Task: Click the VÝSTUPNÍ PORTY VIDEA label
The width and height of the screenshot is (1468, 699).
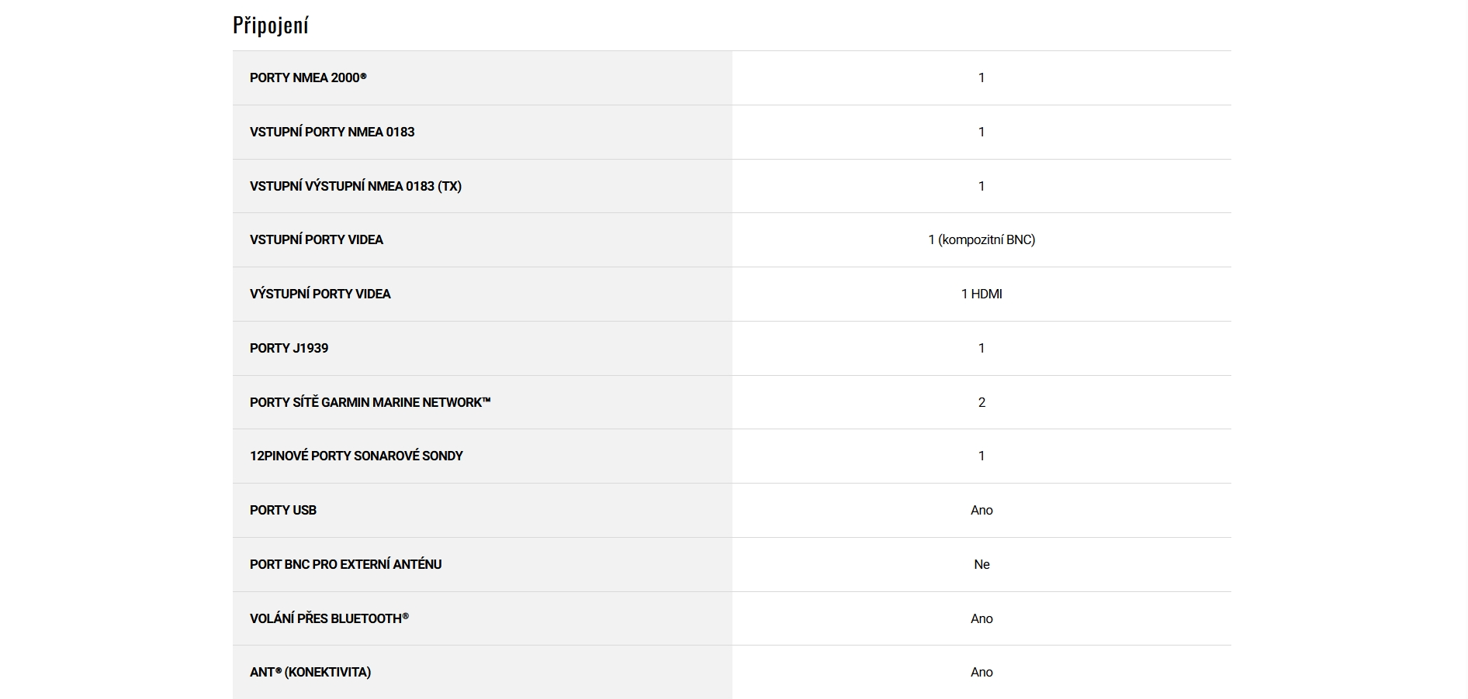Action: [x=320, y=294]
